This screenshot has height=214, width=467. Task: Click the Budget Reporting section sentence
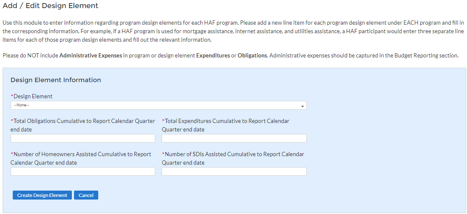tap(364, 56)
